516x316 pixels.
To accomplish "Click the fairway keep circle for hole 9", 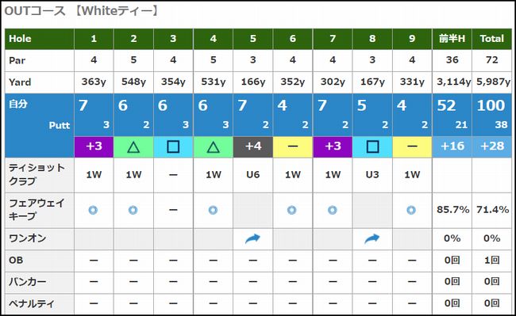I will coord(411,210).
